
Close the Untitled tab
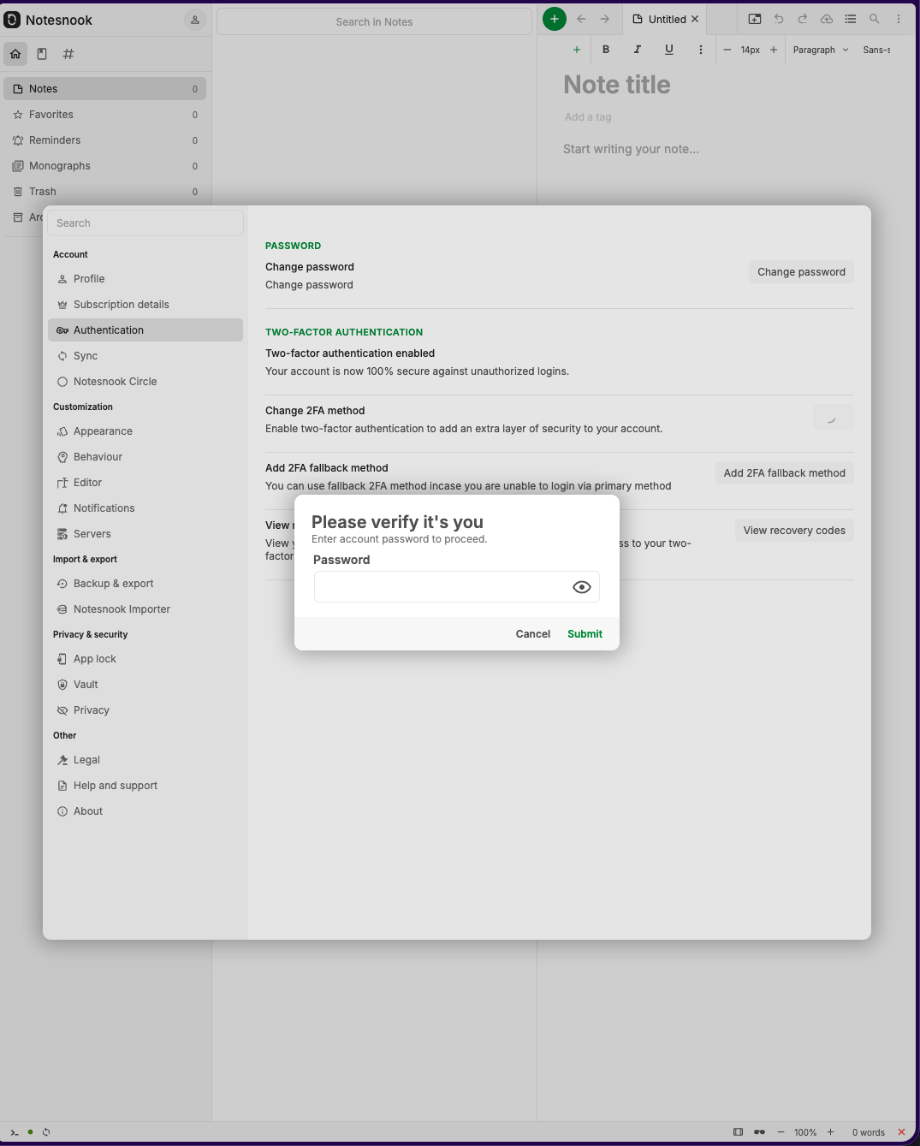point(695,19)
